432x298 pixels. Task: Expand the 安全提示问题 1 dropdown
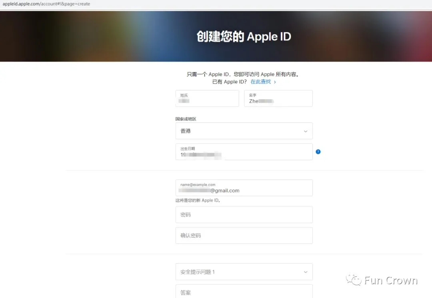[x=244, y=272]
